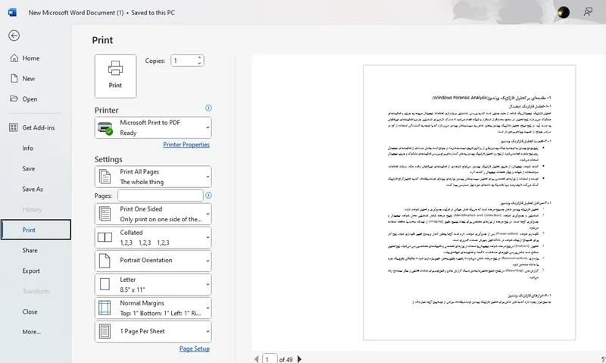
Task: Click the Pages range input field
Action: click(161, 196)
